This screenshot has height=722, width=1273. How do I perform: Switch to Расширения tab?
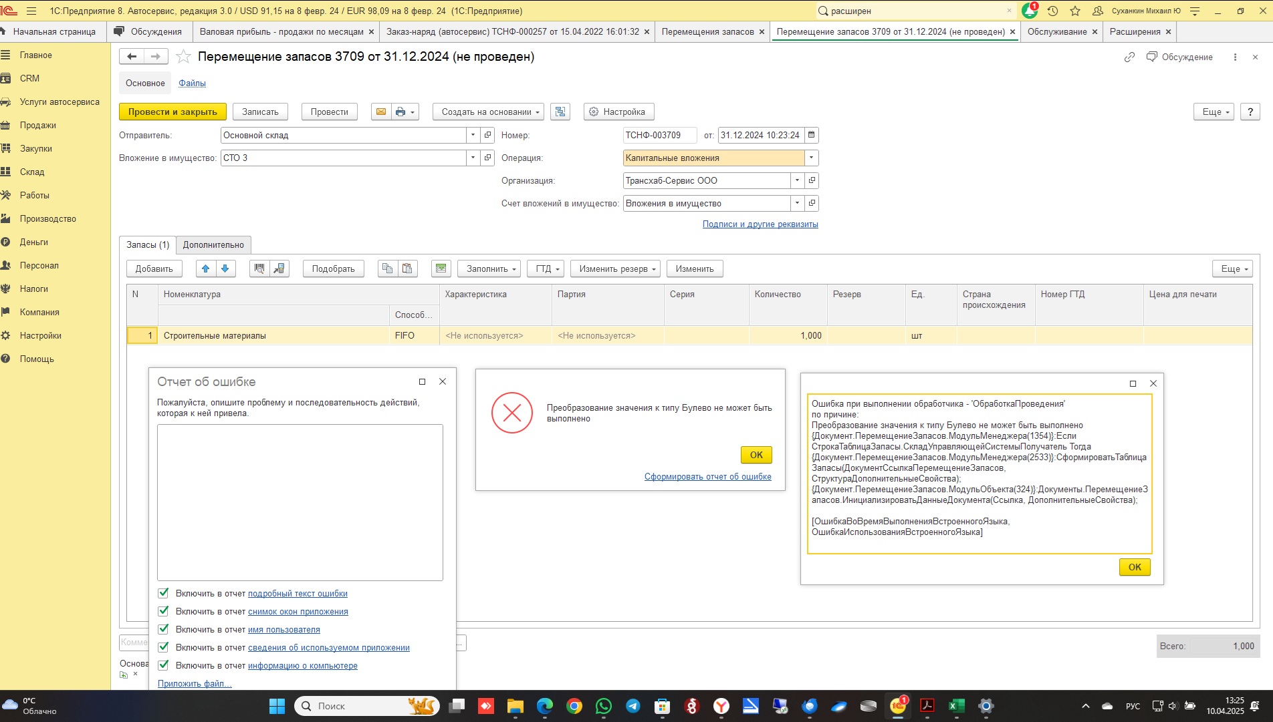pyautogui.click(x=1135, y=31)
